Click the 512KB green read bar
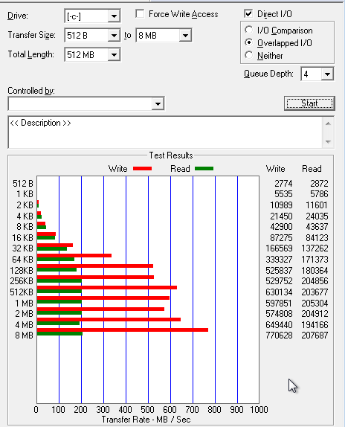 tap(59, 291)
